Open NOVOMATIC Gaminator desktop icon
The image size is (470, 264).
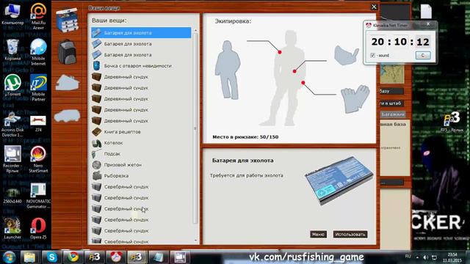click(x=39, y=196)
